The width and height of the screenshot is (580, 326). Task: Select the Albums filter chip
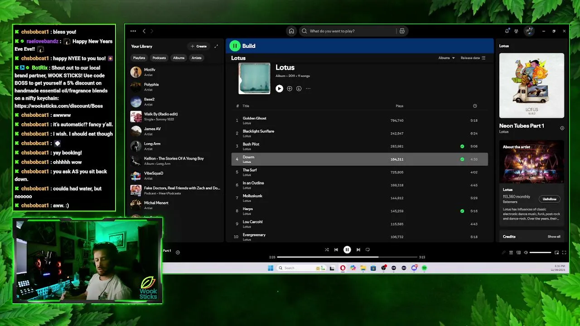coord(179,58)
